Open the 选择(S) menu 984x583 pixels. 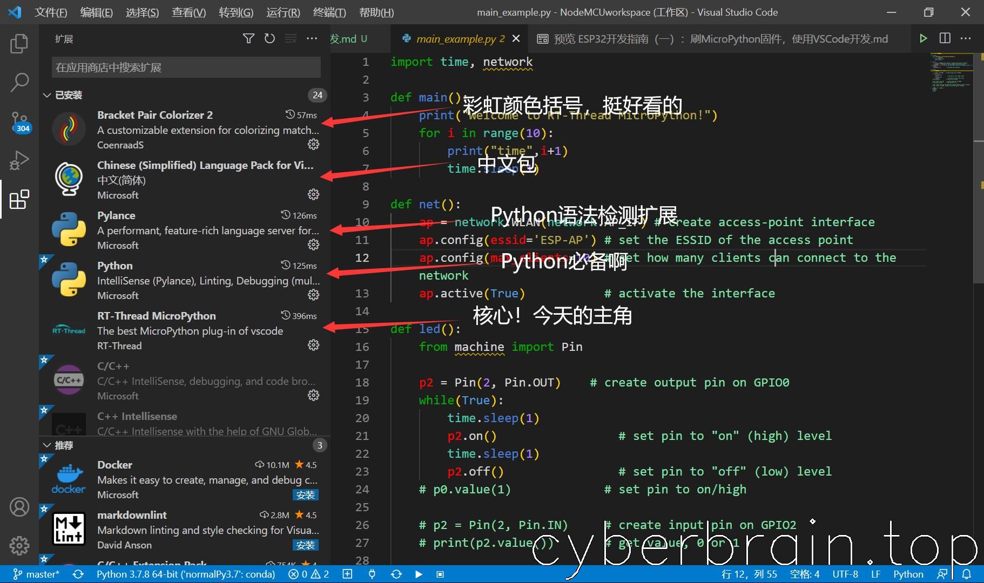143,12
